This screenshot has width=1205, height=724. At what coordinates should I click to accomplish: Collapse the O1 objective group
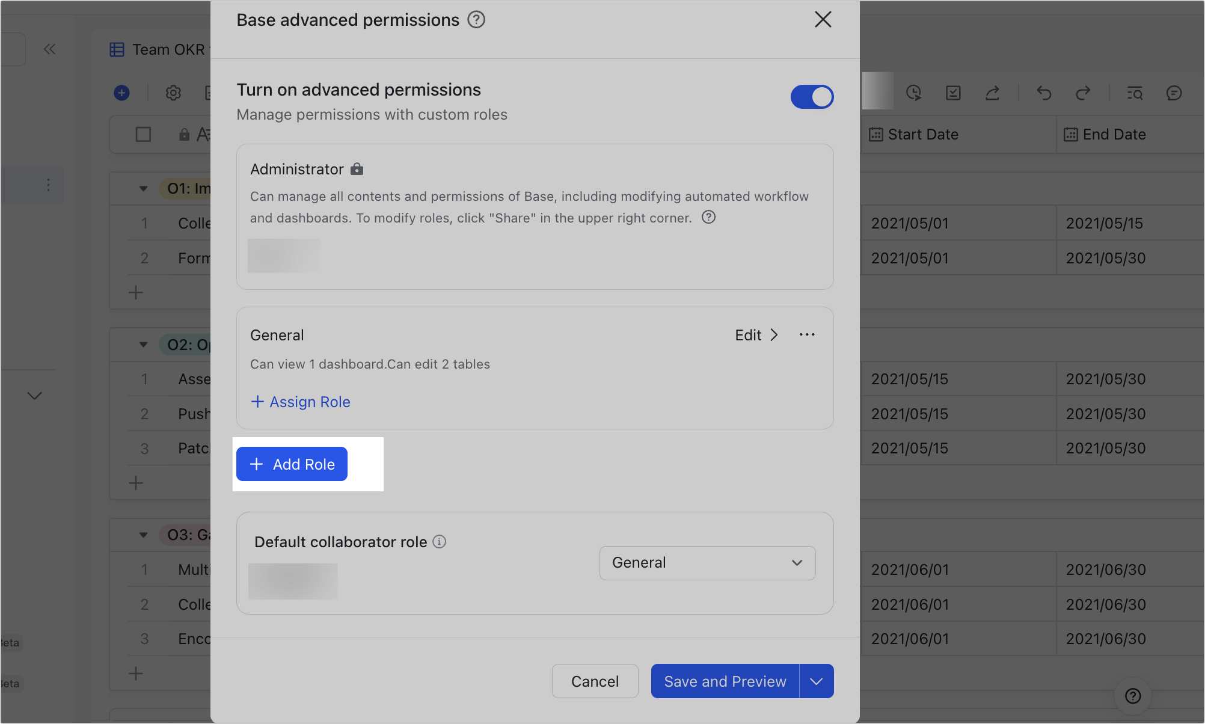[143, 189]
